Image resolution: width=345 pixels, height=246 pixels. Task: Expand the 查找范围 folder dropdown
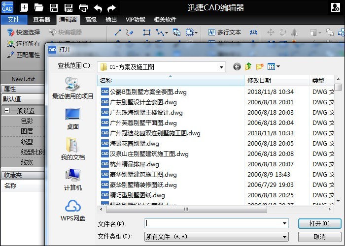[x=222, y=67]
